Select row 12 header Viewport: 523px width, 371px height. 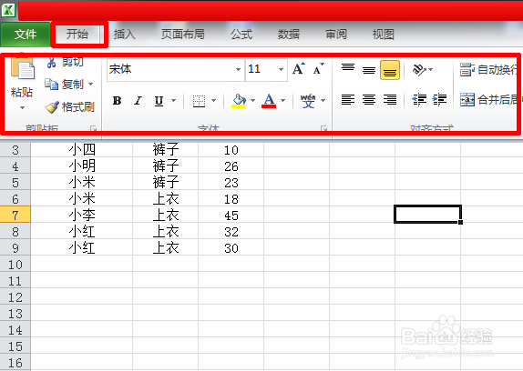pos(15,297)
